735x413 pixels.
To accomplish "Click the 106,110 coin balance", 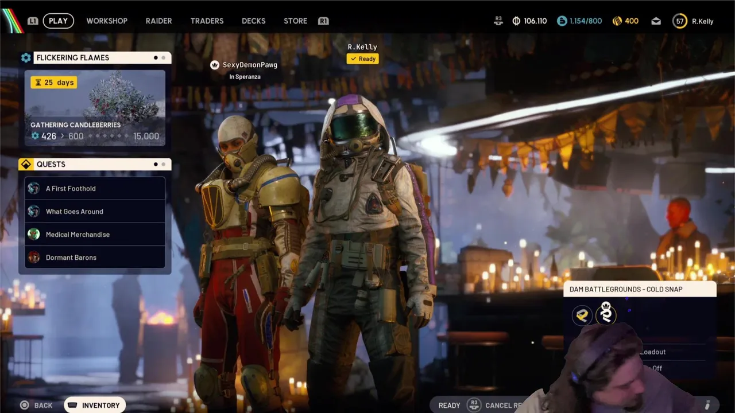I will pos(535,21).
